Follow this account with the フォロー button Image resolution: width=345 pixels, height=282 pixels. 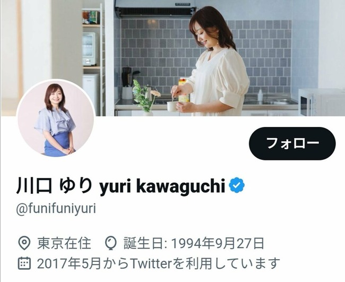292,143
